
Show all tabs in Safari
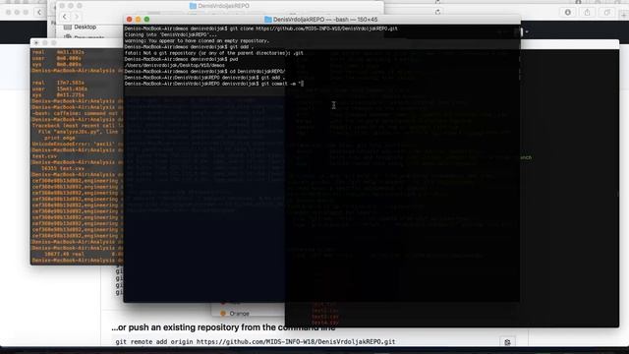(606, 12)
